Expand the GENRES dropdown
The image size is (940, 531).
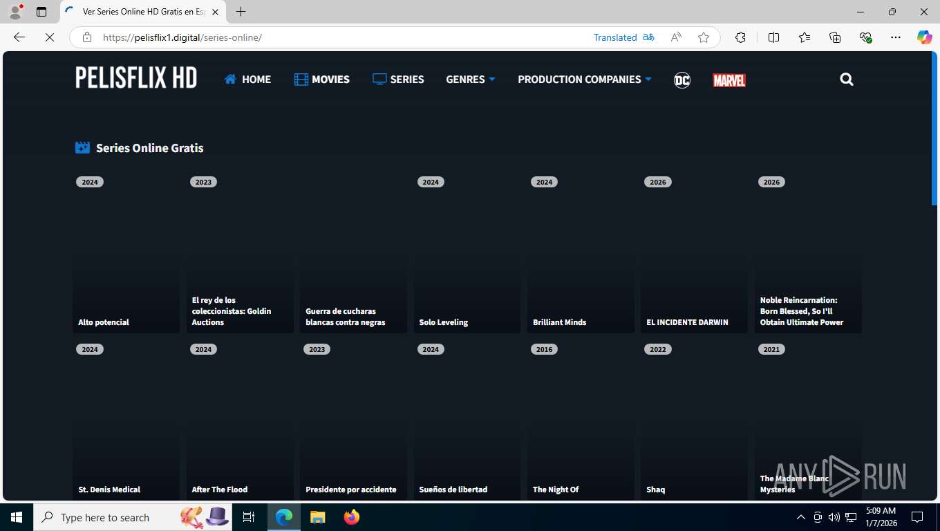[x=471, y=80]
